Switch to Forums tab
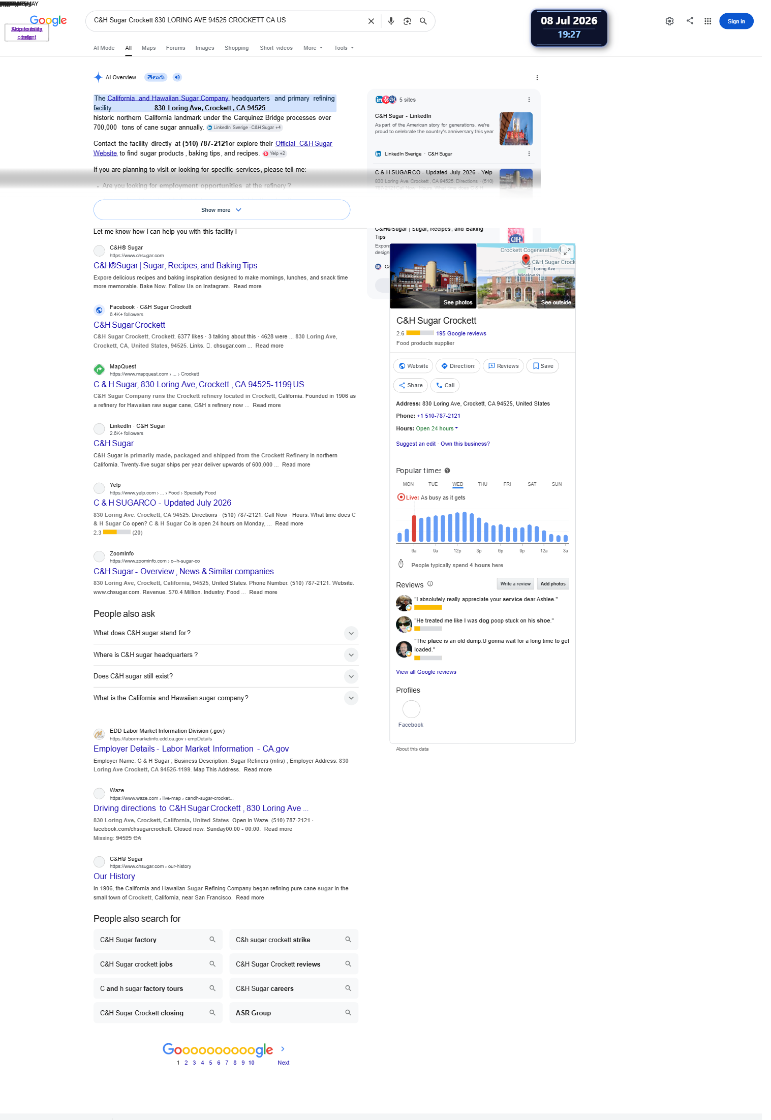The width and height of the screenshot is (771, 1120). pos(175,48)
